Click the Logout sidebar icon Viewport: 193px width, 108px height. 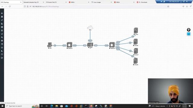[x=2, y=58]
